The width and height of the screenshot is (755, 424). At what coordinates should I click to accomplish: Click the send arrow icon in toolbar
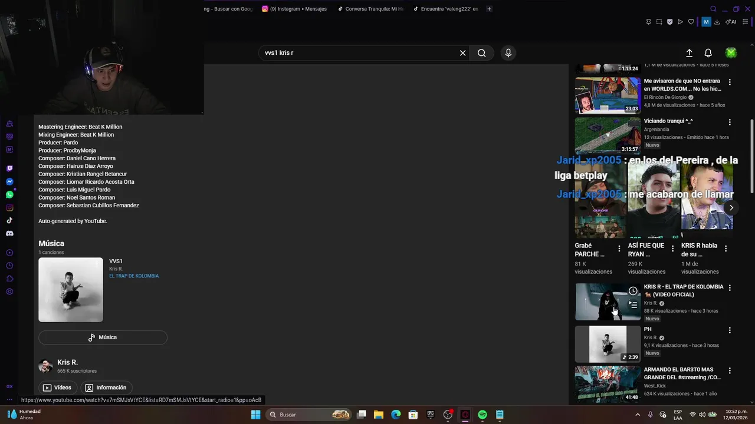tap(680, 22)
